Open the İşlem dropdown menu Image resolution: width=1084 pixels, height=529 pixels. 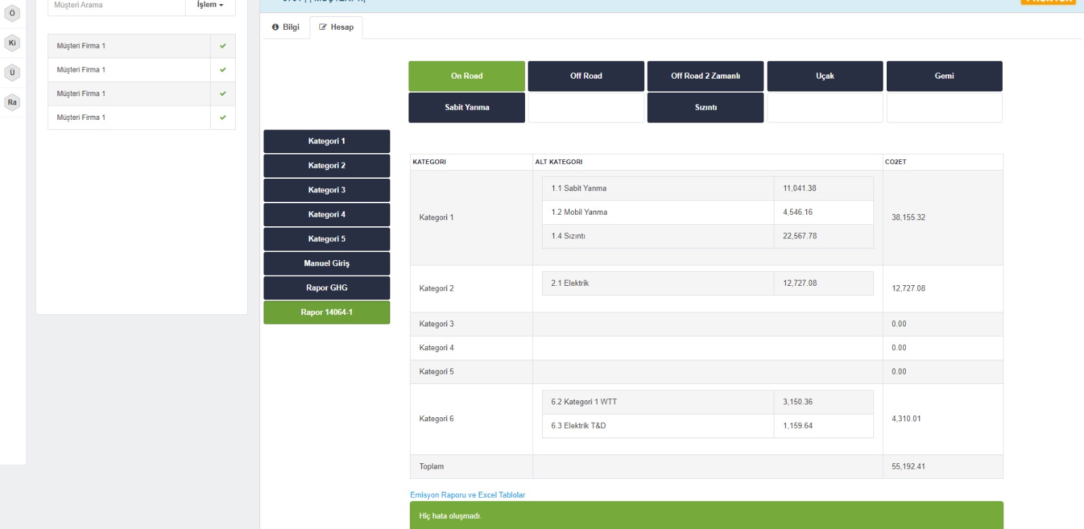pos(210,5)
